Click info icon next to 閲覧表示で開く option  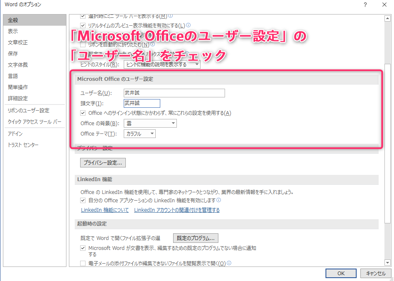click(229, 263)
